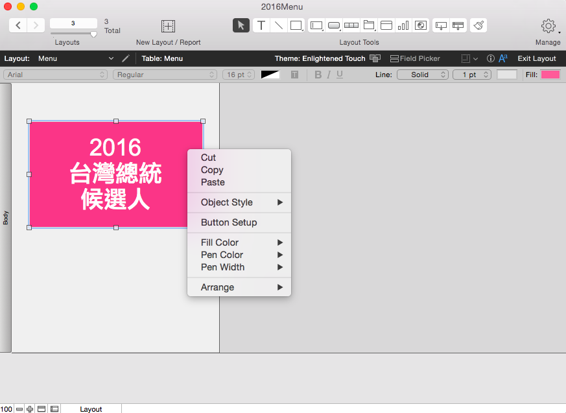Image resolution: width=566 pixels, height=413 pixels.
Task: Select the Text tool
Action: point(261,25)
